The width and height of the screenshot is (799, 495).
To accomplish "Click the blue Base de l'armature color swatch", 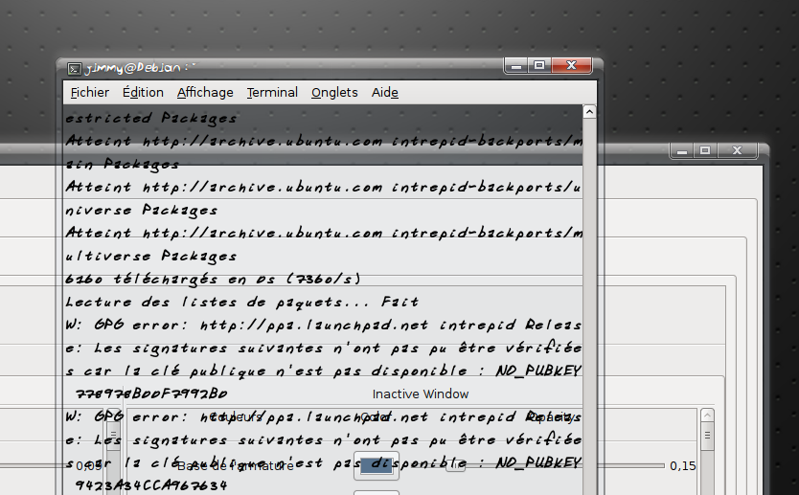I will coord(377,465).
